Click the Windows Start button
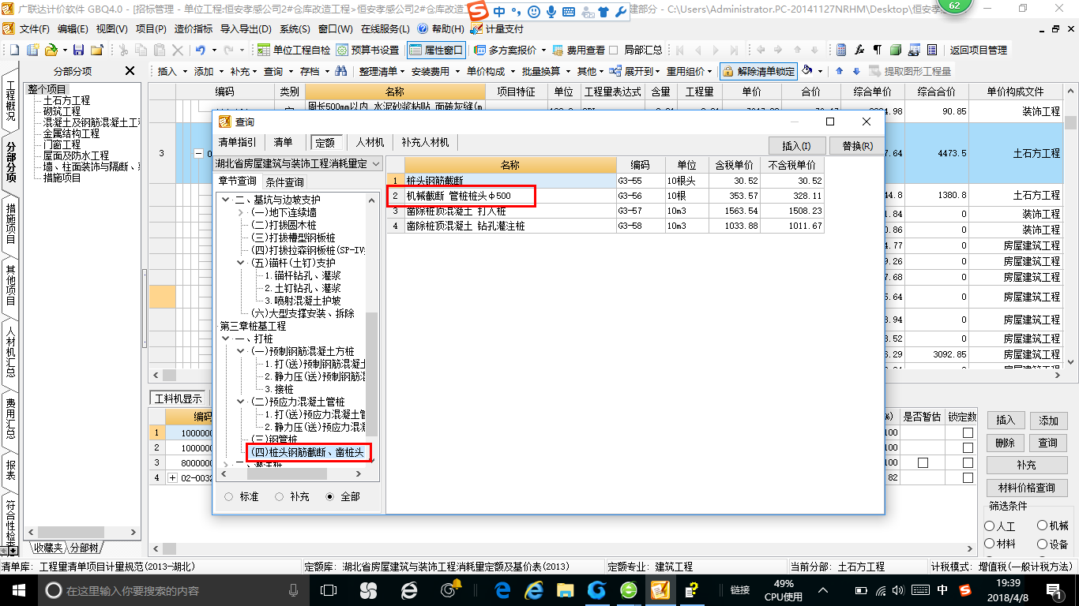The image size is (1079, 606). tap(18, 590)
